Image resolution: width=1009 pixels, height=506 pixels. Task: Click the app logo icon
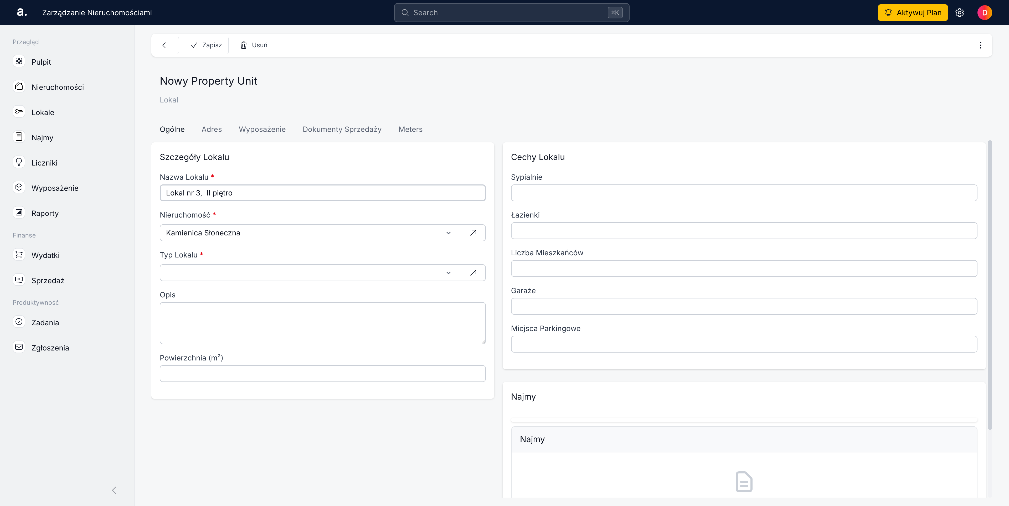point(22,13)
